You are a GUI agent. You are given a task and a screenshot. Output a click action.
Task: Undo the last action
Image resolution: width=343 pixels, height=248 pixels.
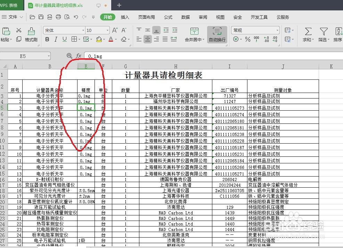pos(76,17)
